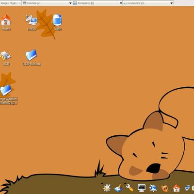Expand the small arrow above the K menu
Viewport: 194px width, 194px height.
click(102, 183)
